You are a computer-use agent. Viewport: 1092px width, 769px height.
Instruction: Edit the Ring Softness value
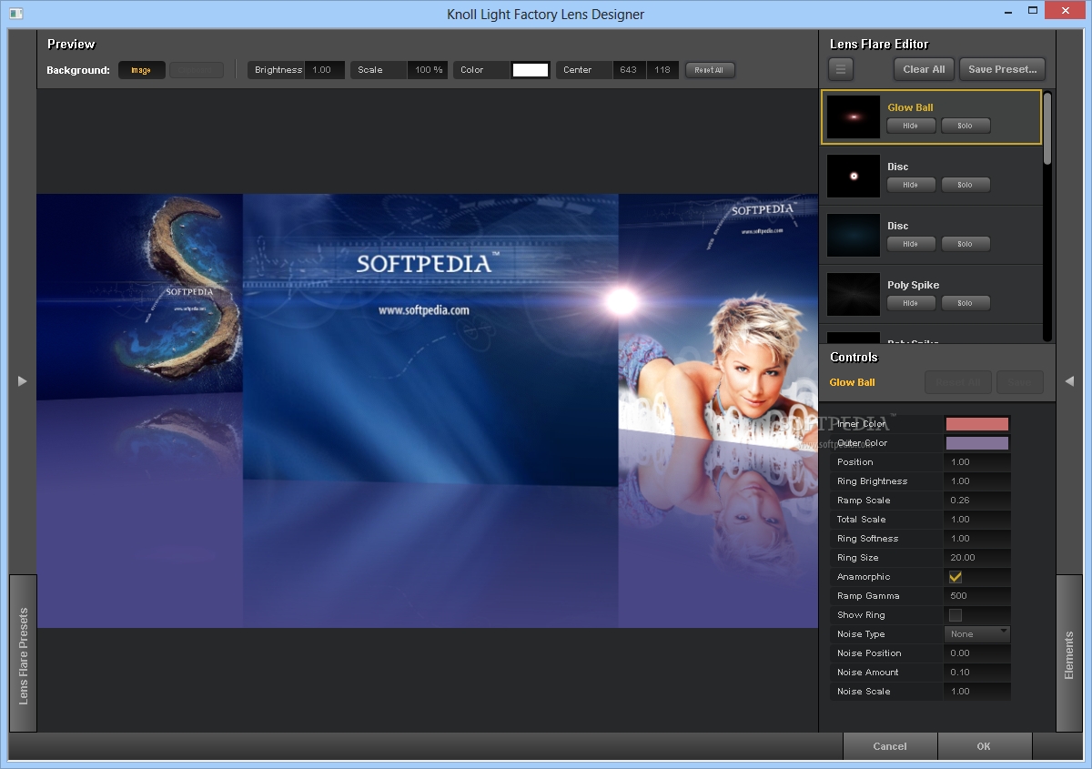tap(977, 539)
